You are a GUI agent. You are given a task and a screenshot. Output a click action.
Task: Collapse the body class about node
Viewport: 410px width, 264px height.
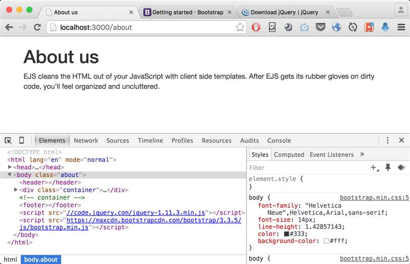pos(10,175)
